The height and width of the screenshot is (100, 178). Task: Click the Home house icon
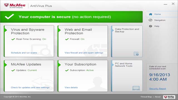(150, 14)
